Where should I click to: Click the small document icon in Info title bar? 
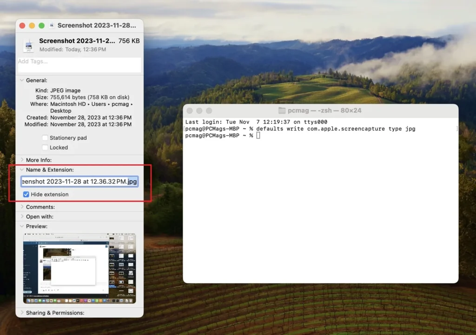click(x=52, y=26)
